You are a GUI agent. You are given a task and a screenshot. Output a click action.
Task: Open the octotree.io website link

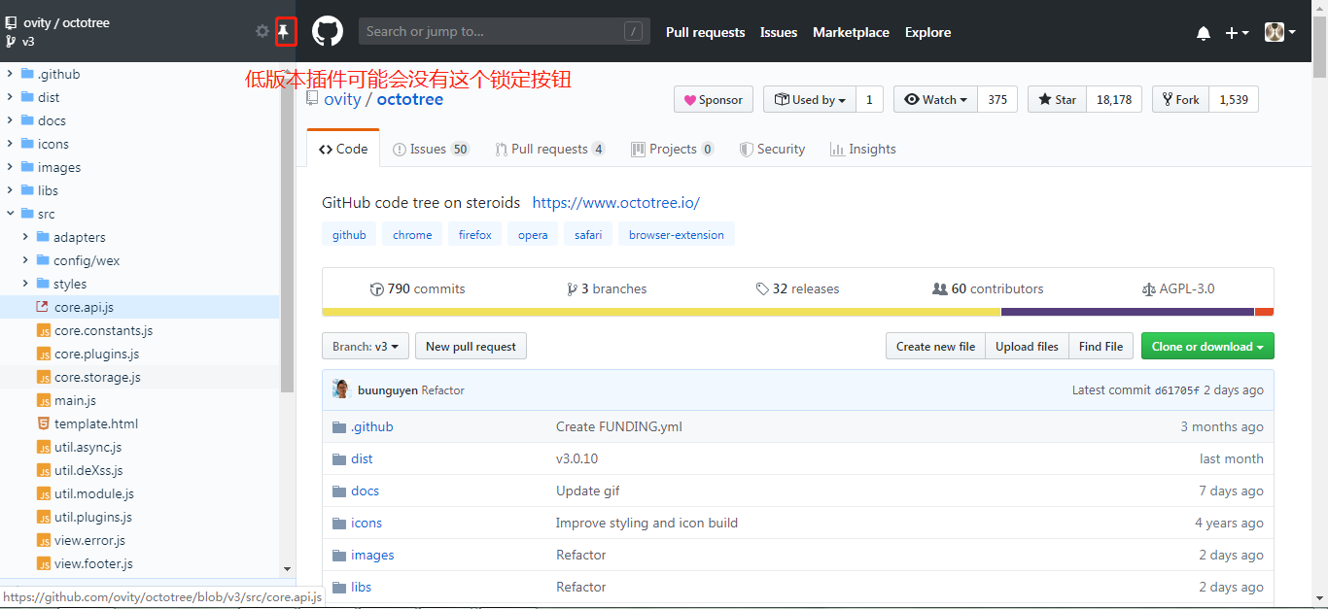[x=616, y=203]
